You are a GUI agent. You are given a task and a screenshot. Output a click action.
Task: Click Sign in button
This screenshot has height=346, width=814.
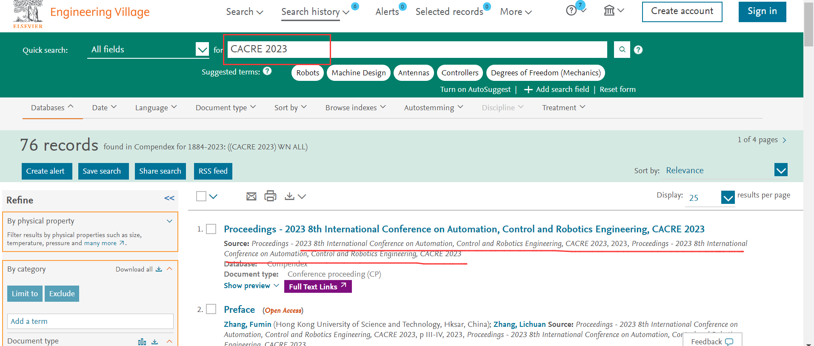[762, 11]
